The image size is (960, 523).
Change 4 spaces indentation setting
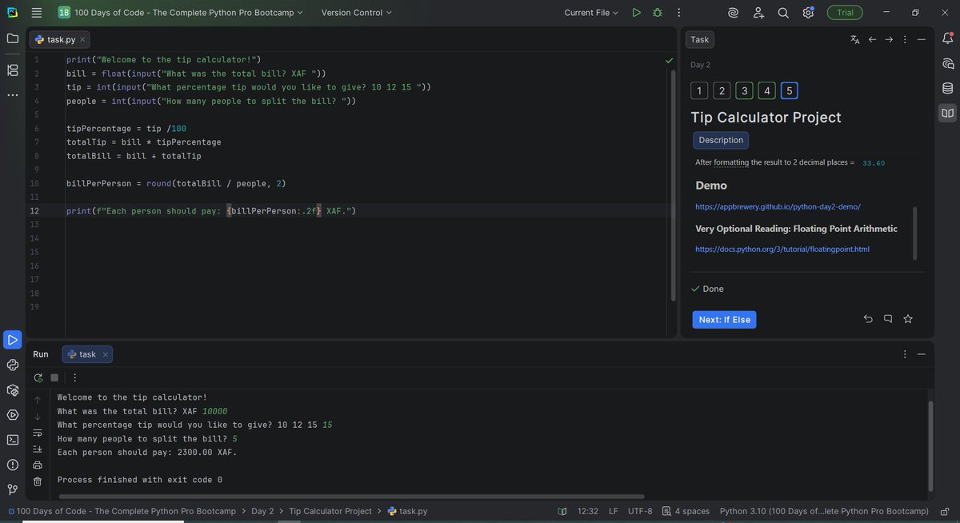tap(686, 511)
